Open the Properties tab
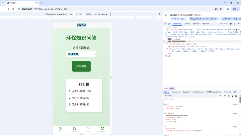Viewport: 241px width, 136px height. click(x=228, y=92)
